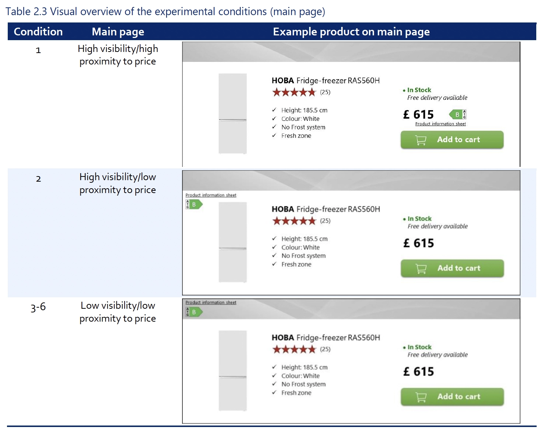The height and width of the screenshot is (434, 544).
Task: Click the Condition column header
Action: [38, 32]
